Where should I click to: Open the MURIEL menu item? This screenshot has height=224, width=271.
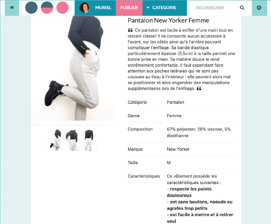pos(103,7)
